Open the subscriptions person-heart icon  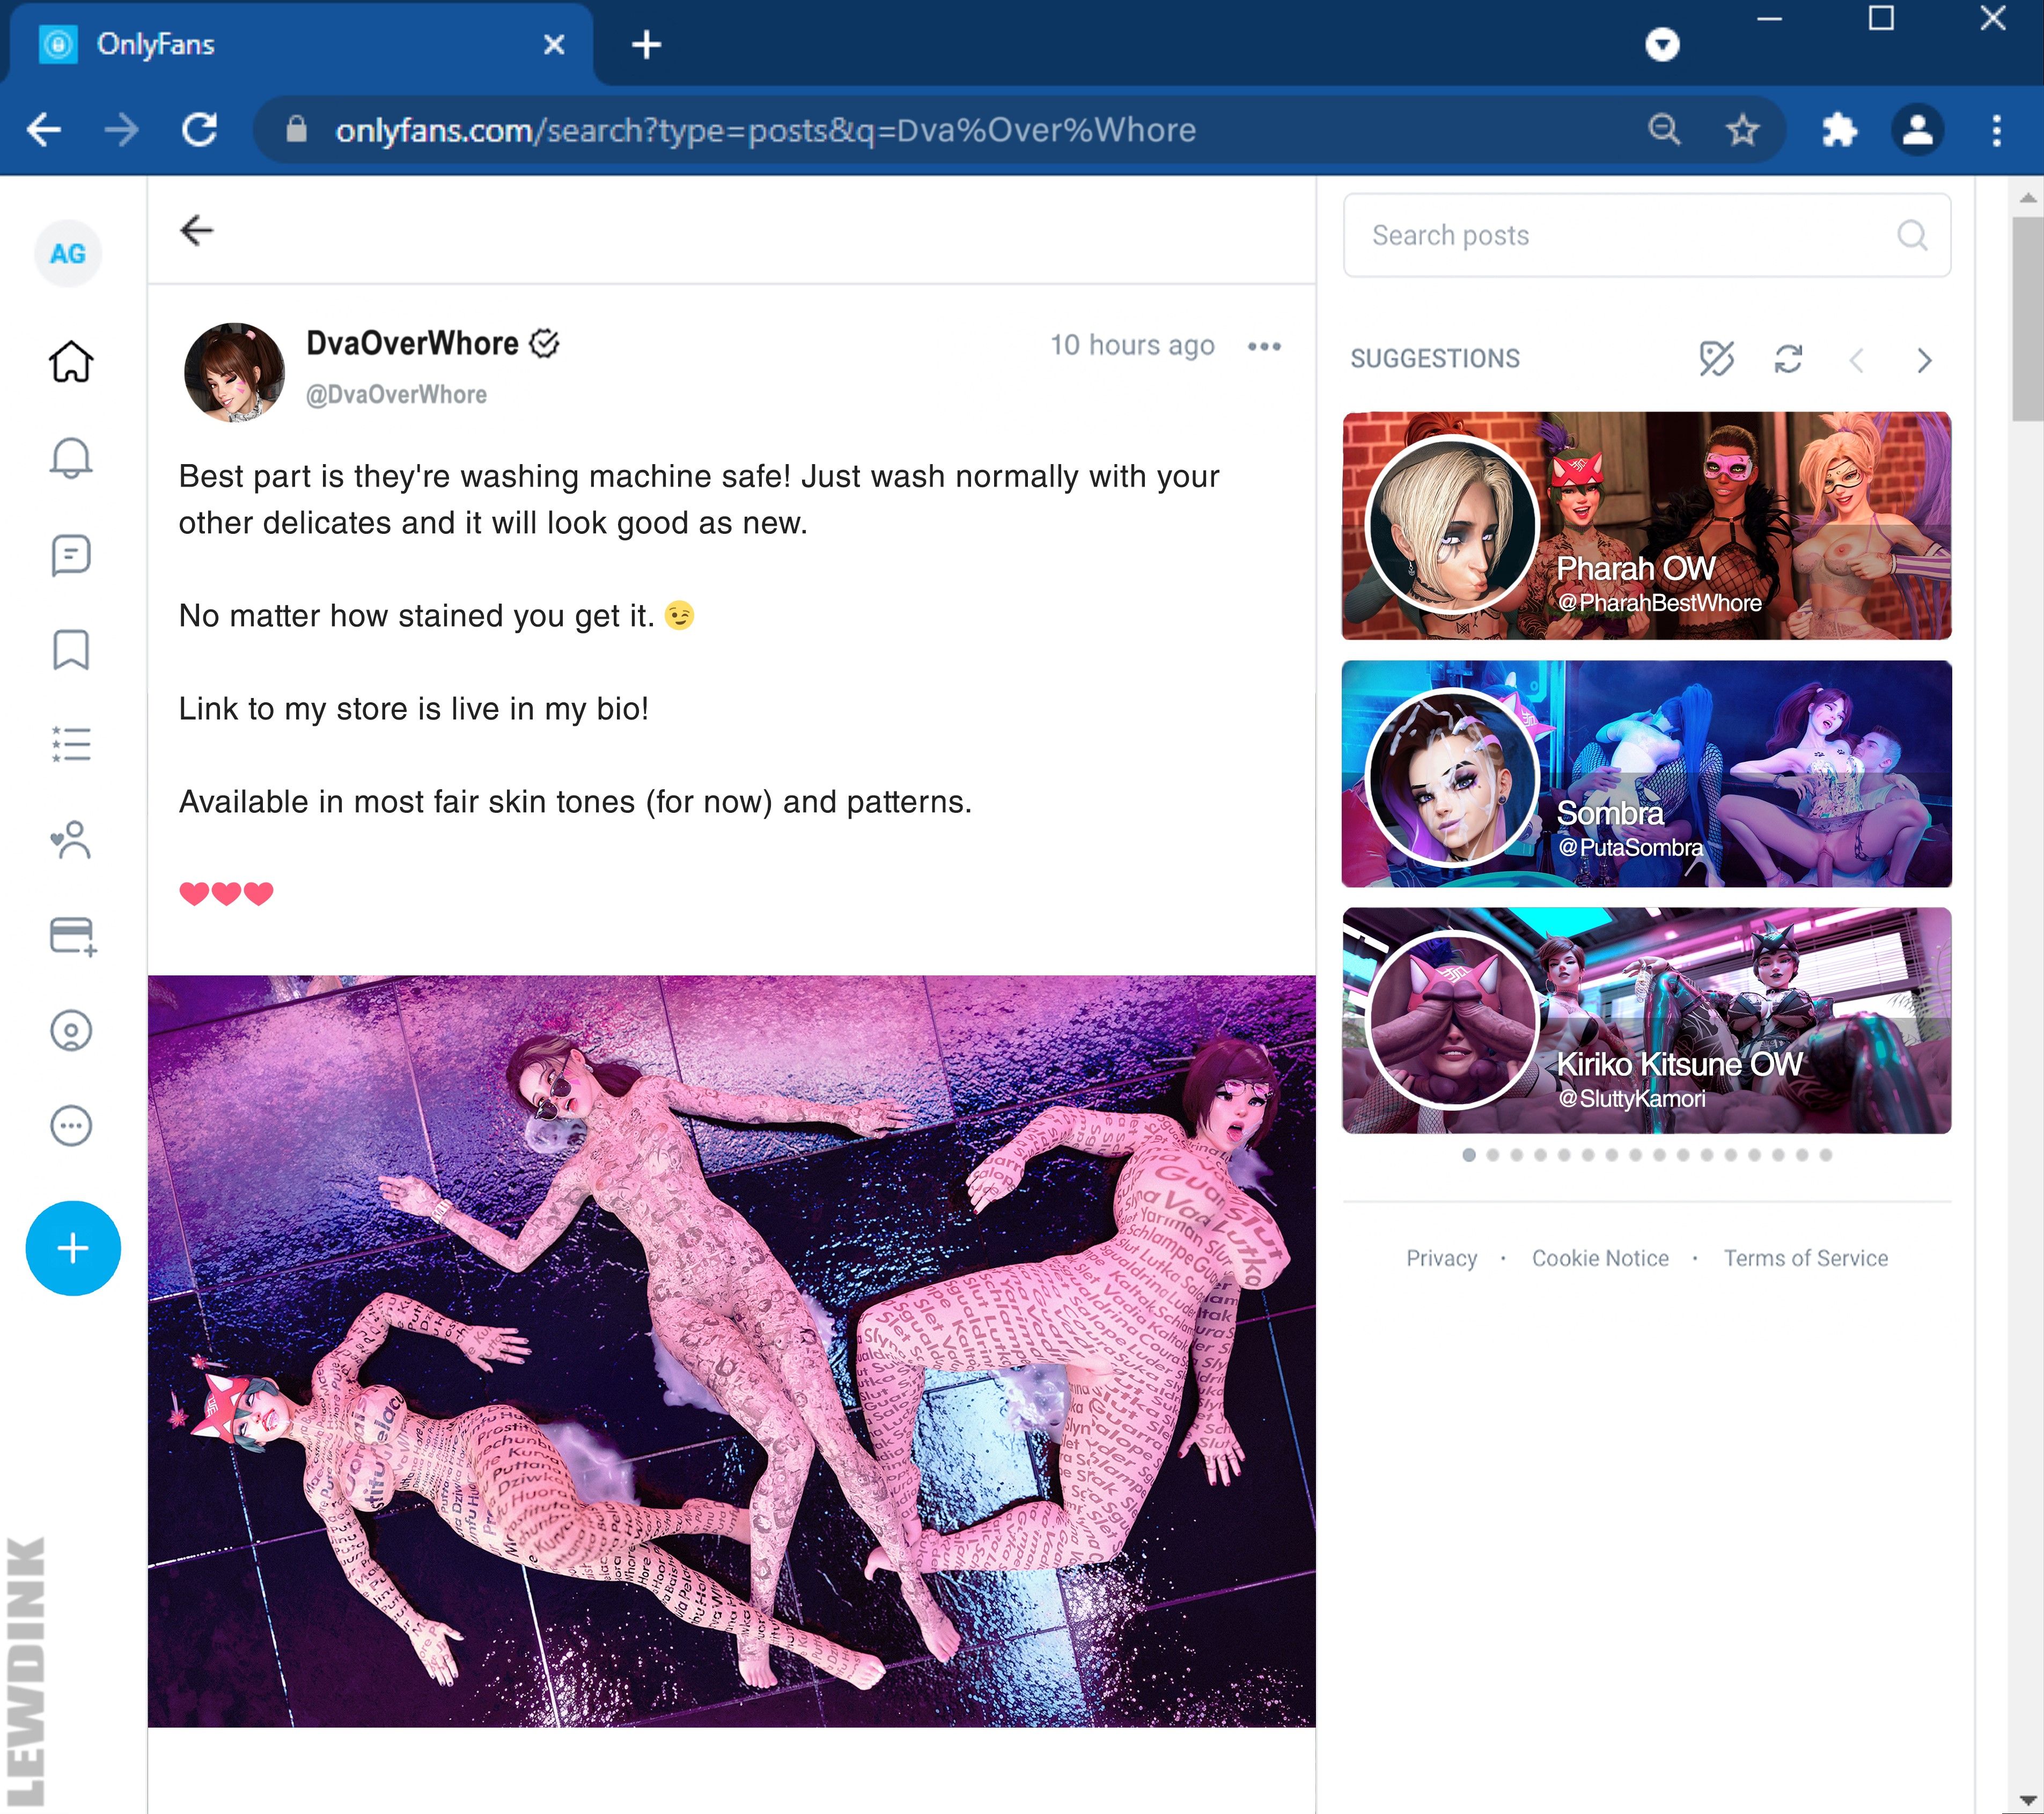pyautogui.click(x=71, y=840)
